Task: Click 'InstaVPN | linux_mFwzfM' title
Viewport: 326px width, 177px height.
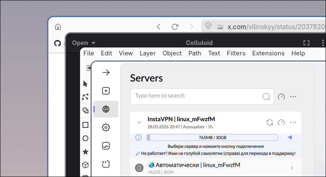Action: click(x=181, y=119)
